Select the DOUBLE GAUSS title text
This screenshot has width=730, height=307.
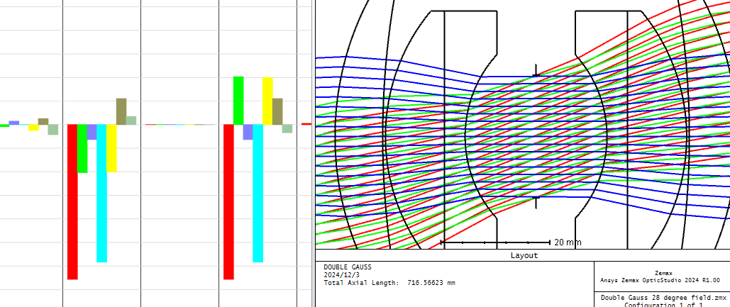347,267
